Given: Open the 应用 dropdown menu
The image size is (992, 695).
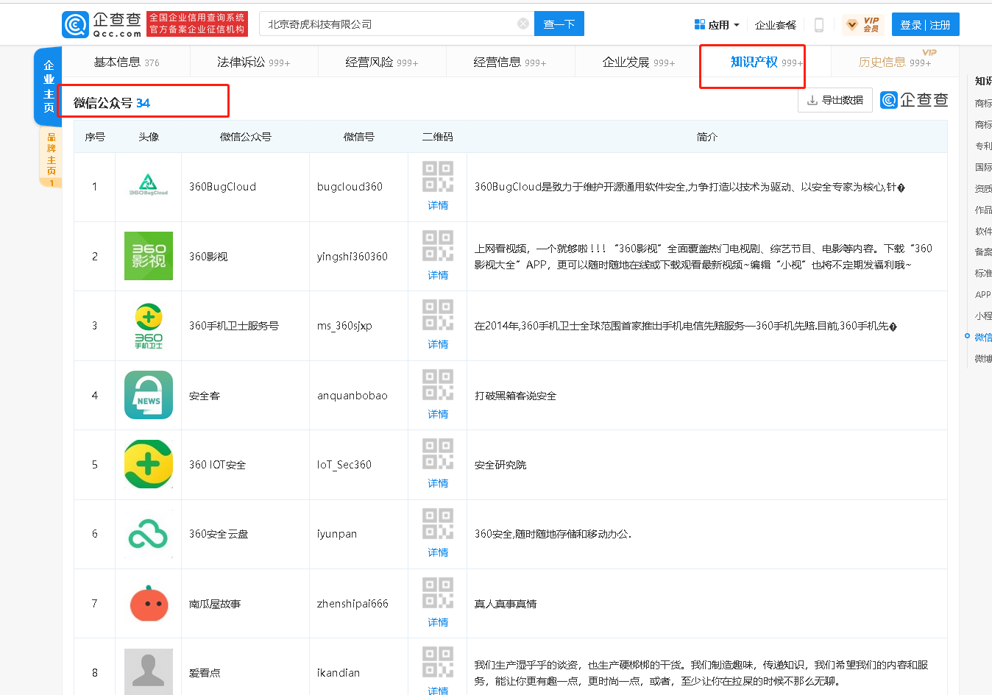Looking at the screenshot, I should 717,25.
